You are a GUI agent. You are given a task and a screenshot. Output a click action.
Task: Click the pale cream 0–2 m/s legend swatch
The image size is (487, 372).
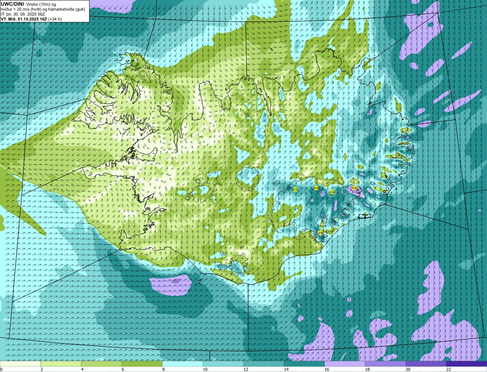[x=20, y=364]
